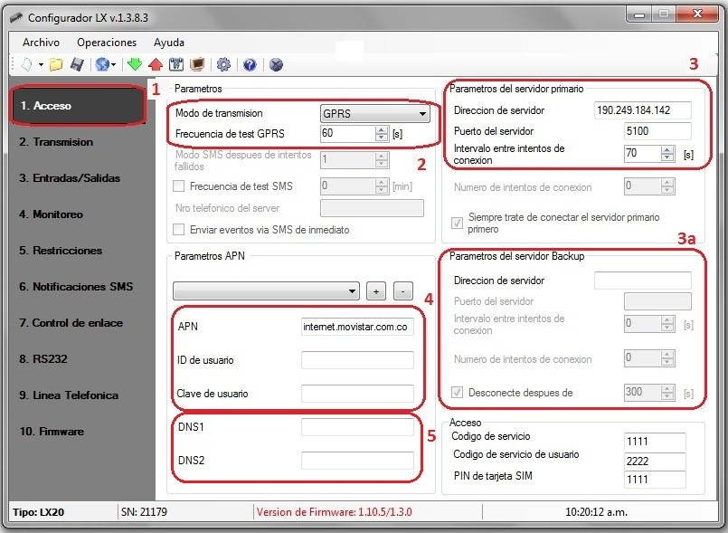This screenshot has width=728, height=533.
Task: Click the Codigo de servicio field
Action: point(655,441)
